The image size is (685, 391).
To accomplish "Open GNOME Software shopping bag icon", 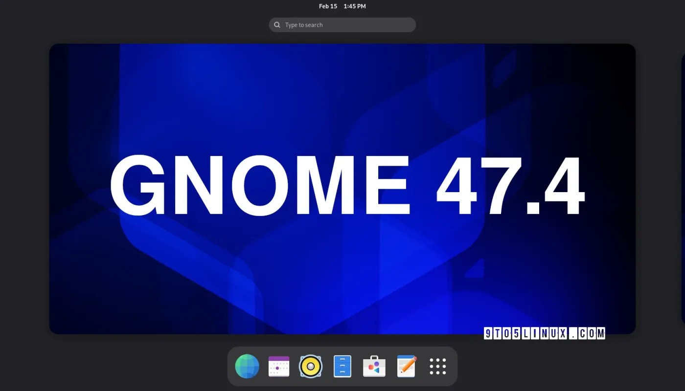I will click(x=374, y=367).
